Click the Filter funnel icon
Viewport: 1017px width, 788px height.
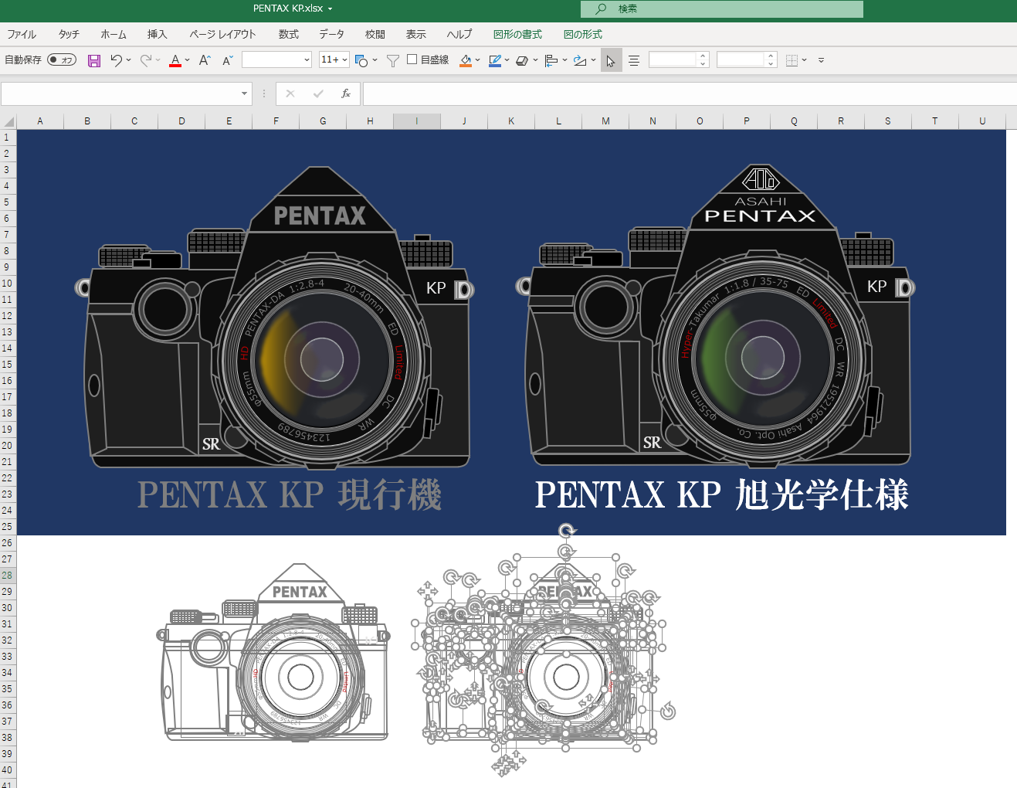[x=392, y=60]
